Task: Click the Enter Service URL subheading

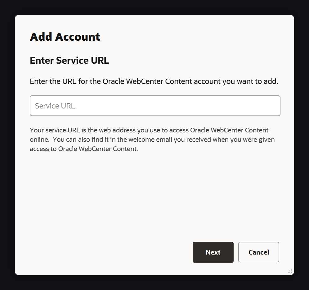Action: [x=69, y=60]
